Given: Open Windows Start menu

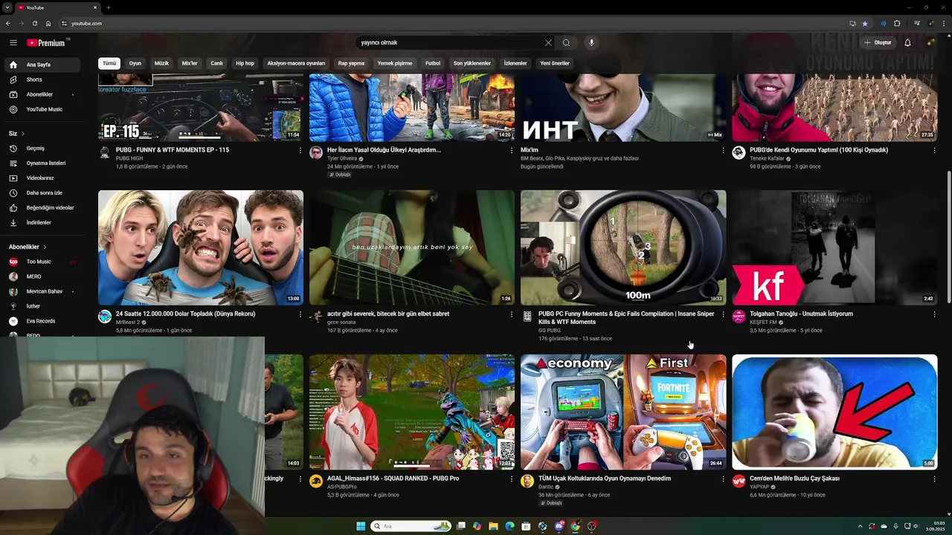Looking at the screenshot, I should coord(361,526).
